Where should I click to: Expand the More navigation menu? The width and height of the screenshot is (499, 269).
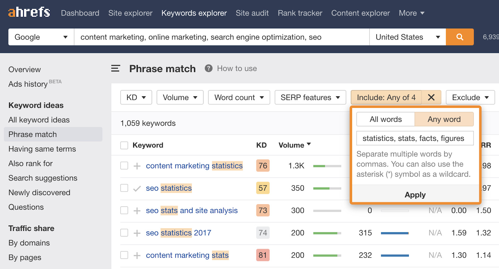[411, 13]
